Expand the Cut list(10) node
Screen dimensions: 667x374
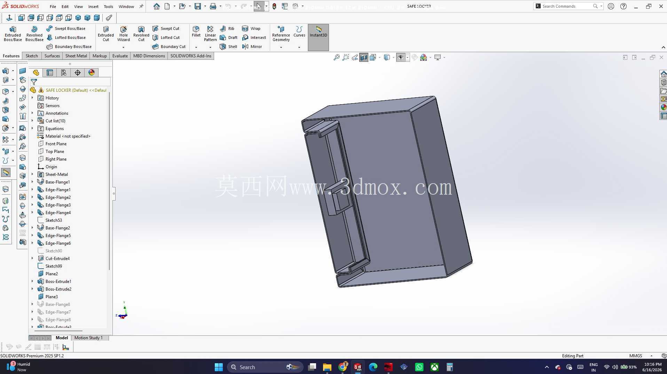click(x=32, y=121)
